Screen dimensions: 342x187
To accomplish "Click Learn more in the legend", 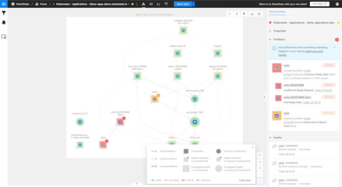I will coord(245,180).
